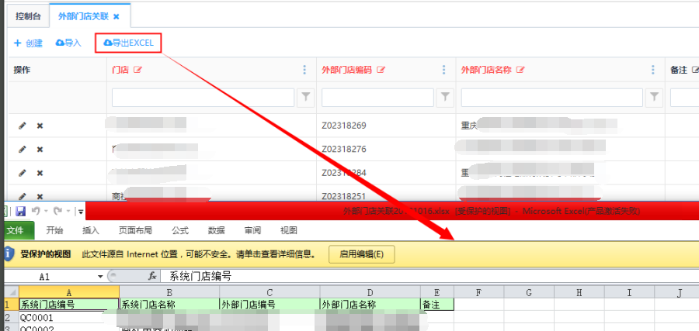
Task: Open the 外部门店编码 column options menu
Action: point(443,70)
